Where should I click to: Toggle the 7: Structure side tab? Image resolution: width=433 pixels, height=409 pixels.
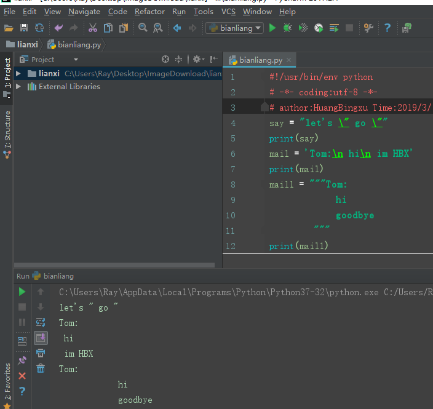(7, 135)
